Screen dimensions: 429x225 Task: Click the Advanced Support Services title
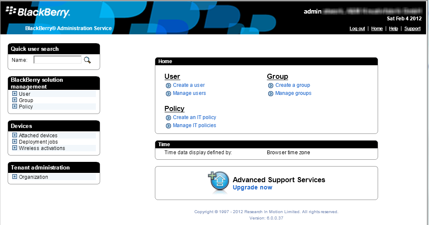coord(279,180)
